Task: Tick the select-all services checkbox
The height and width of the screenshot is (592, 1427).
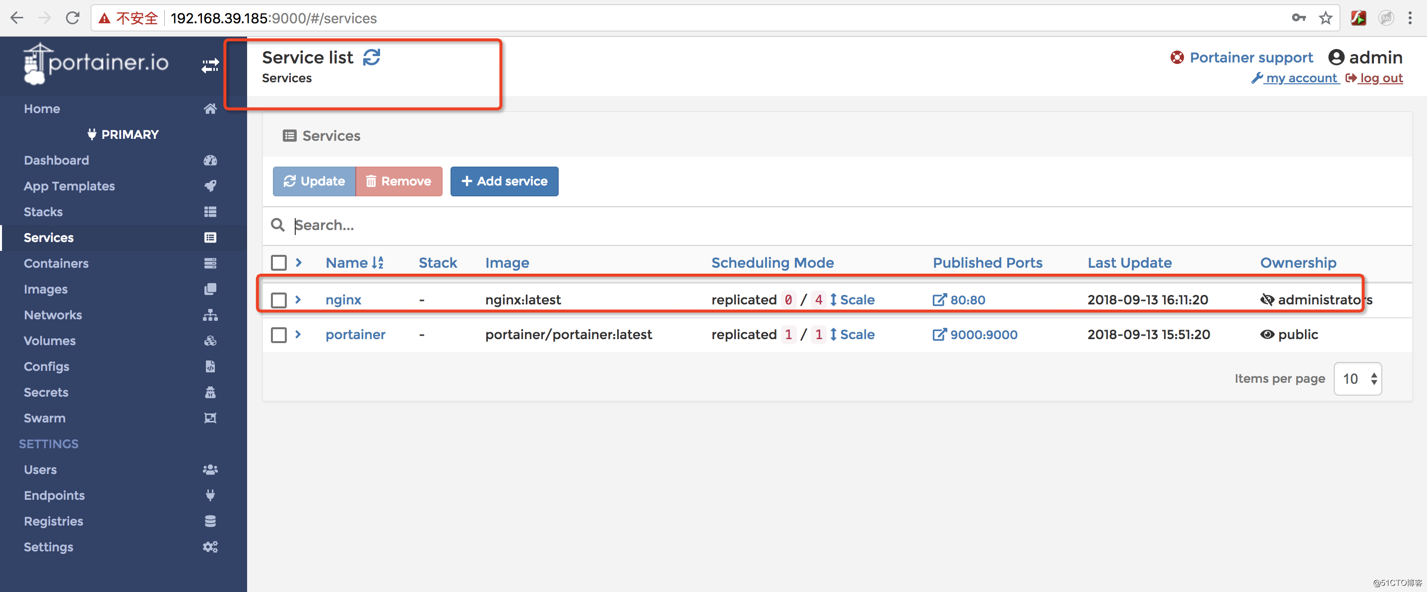Action: click(x=279, y=262)
